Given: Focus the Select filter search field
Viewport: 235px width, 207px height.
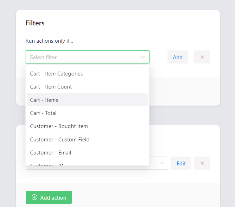Looking at the screenshot, I should pyautogui.click(x=88, y=57).
